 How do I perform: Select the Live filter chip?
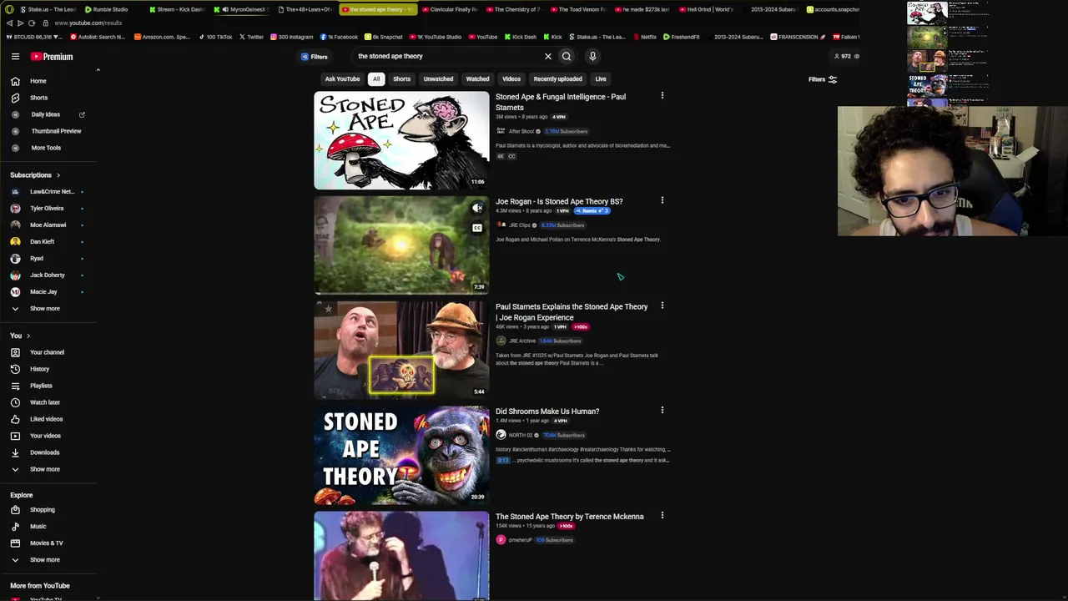[x=601, y=79]
